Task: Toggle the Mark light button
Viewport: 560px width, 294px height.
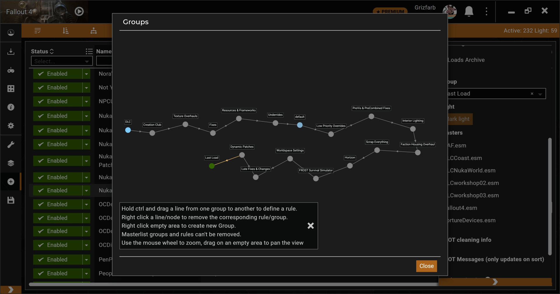Action: (x=460, y=119)
